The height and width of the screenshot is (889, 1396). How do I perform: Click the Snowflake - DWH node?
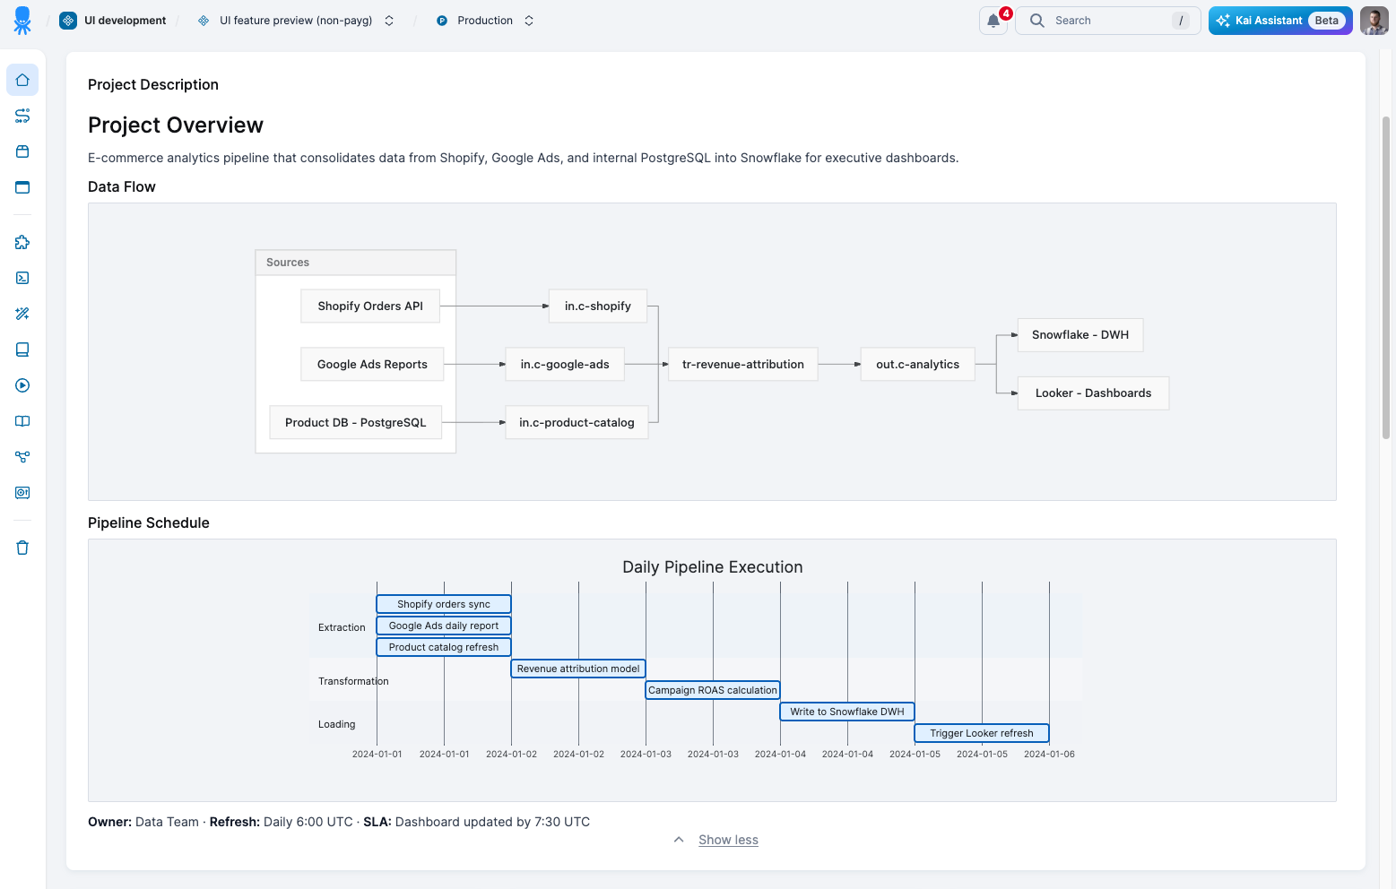(x=1080, y=334)
